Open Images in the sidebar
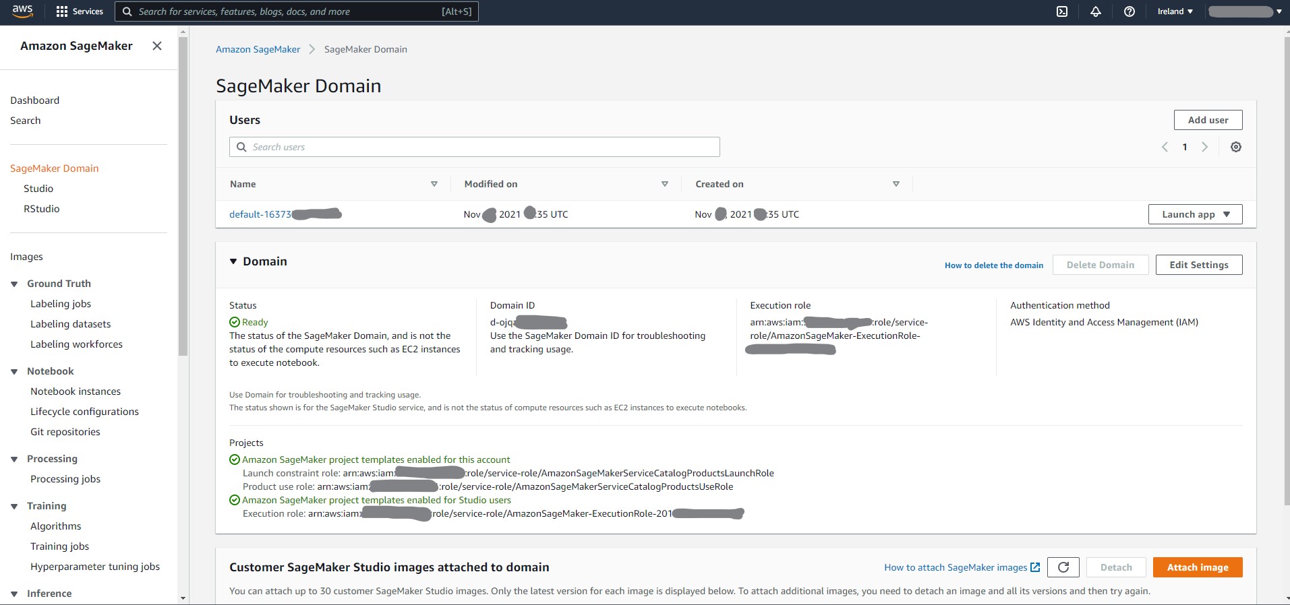 click(26, 257)
